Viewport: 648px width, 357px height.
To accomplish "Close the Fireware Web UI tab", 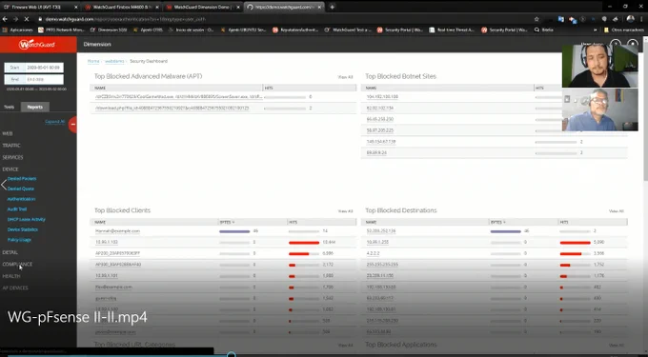I will click(75, 7).
